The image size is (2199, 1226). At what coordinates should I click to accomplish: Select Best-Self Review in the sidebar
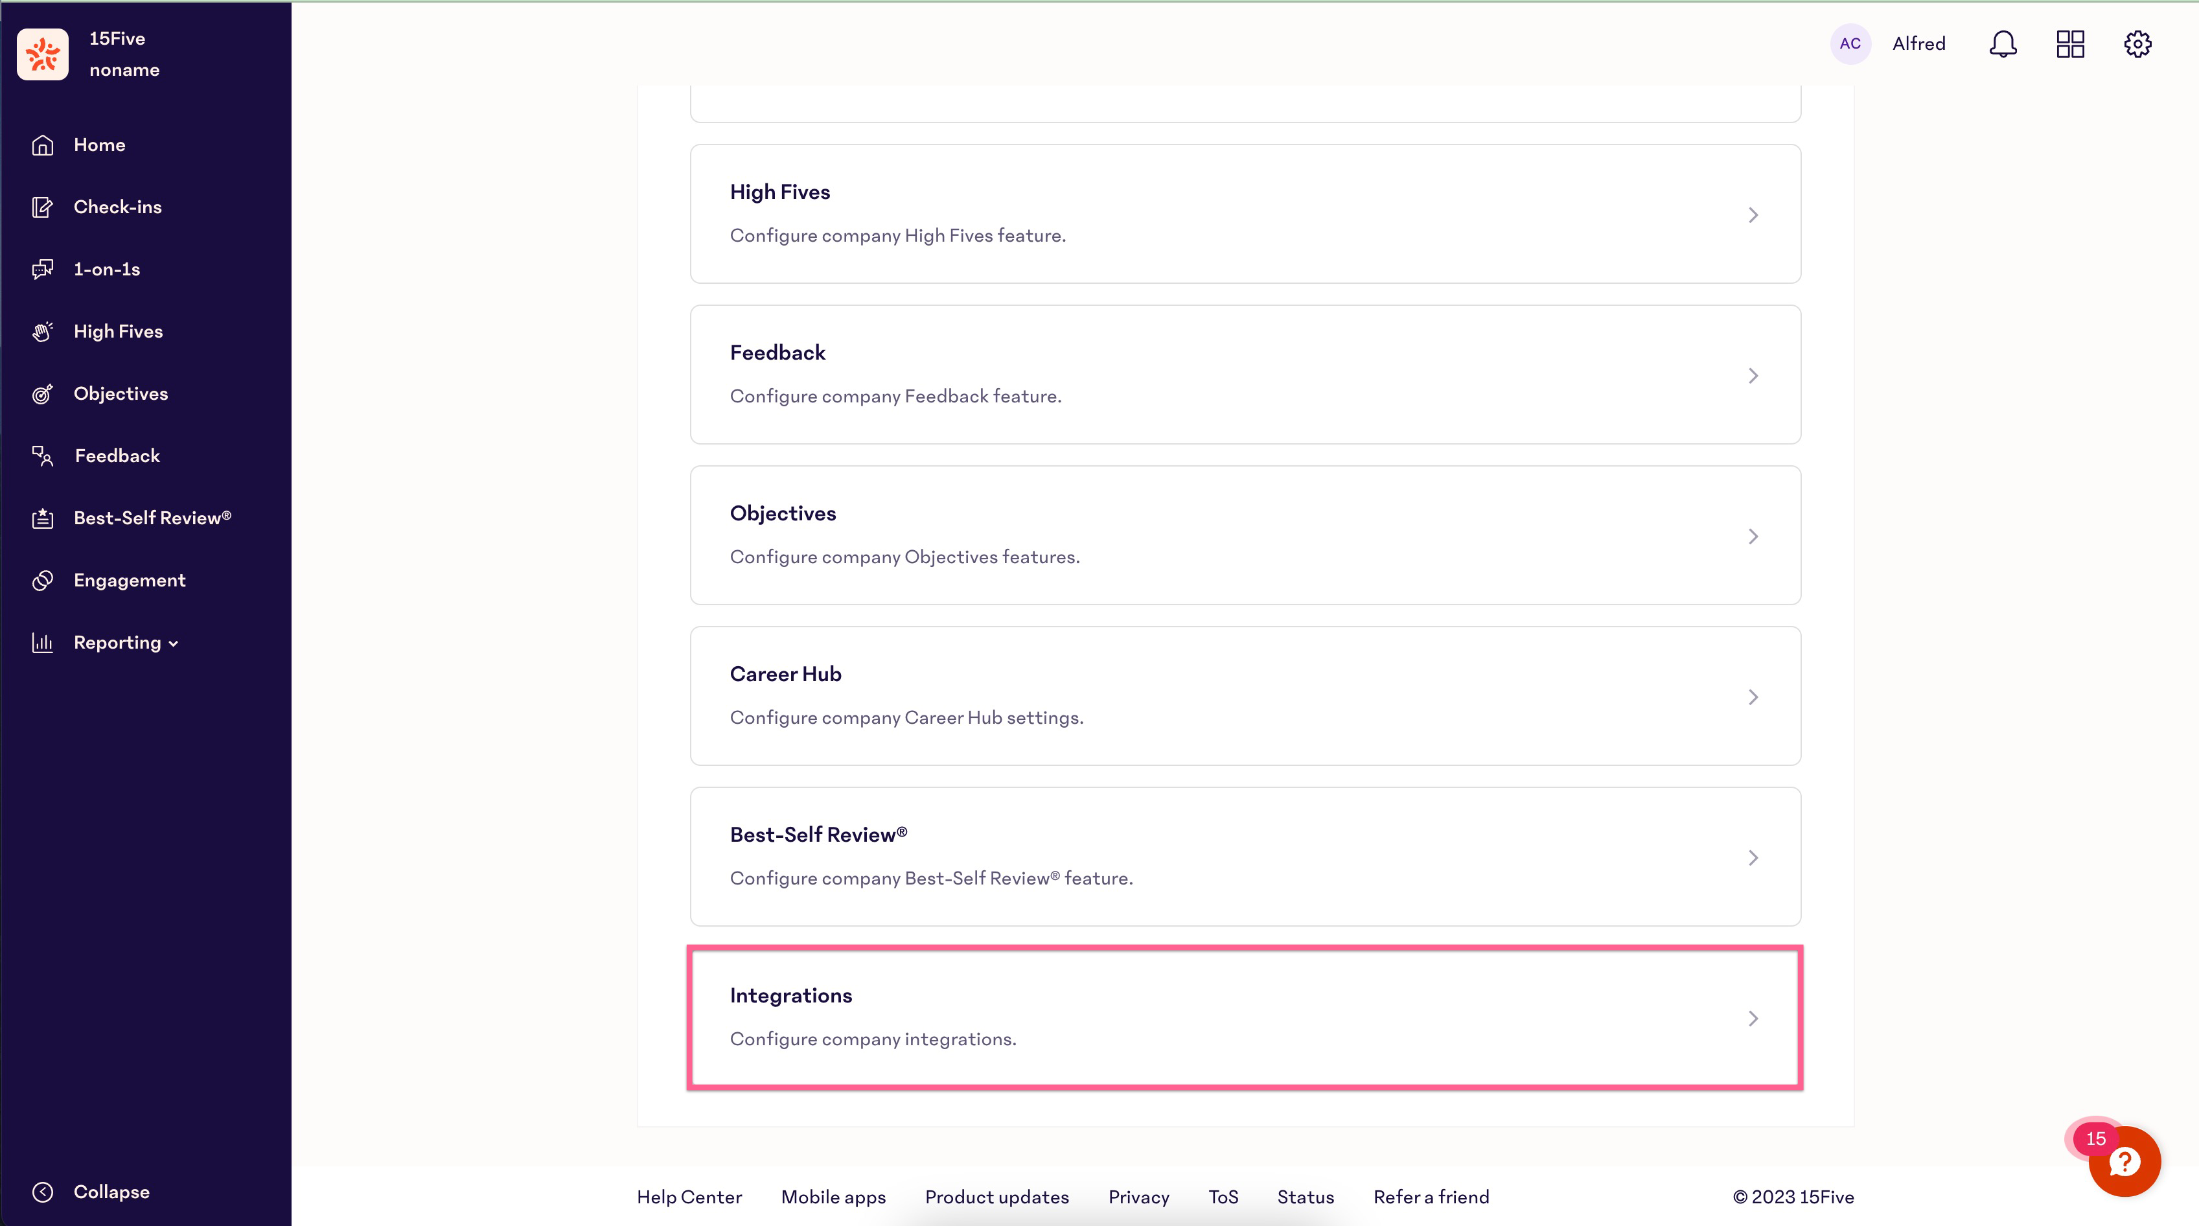151,517
